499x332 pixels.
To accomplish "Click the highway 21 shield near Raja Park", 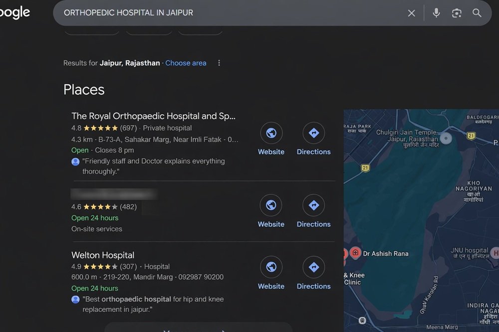I will (x=365, y=168).
